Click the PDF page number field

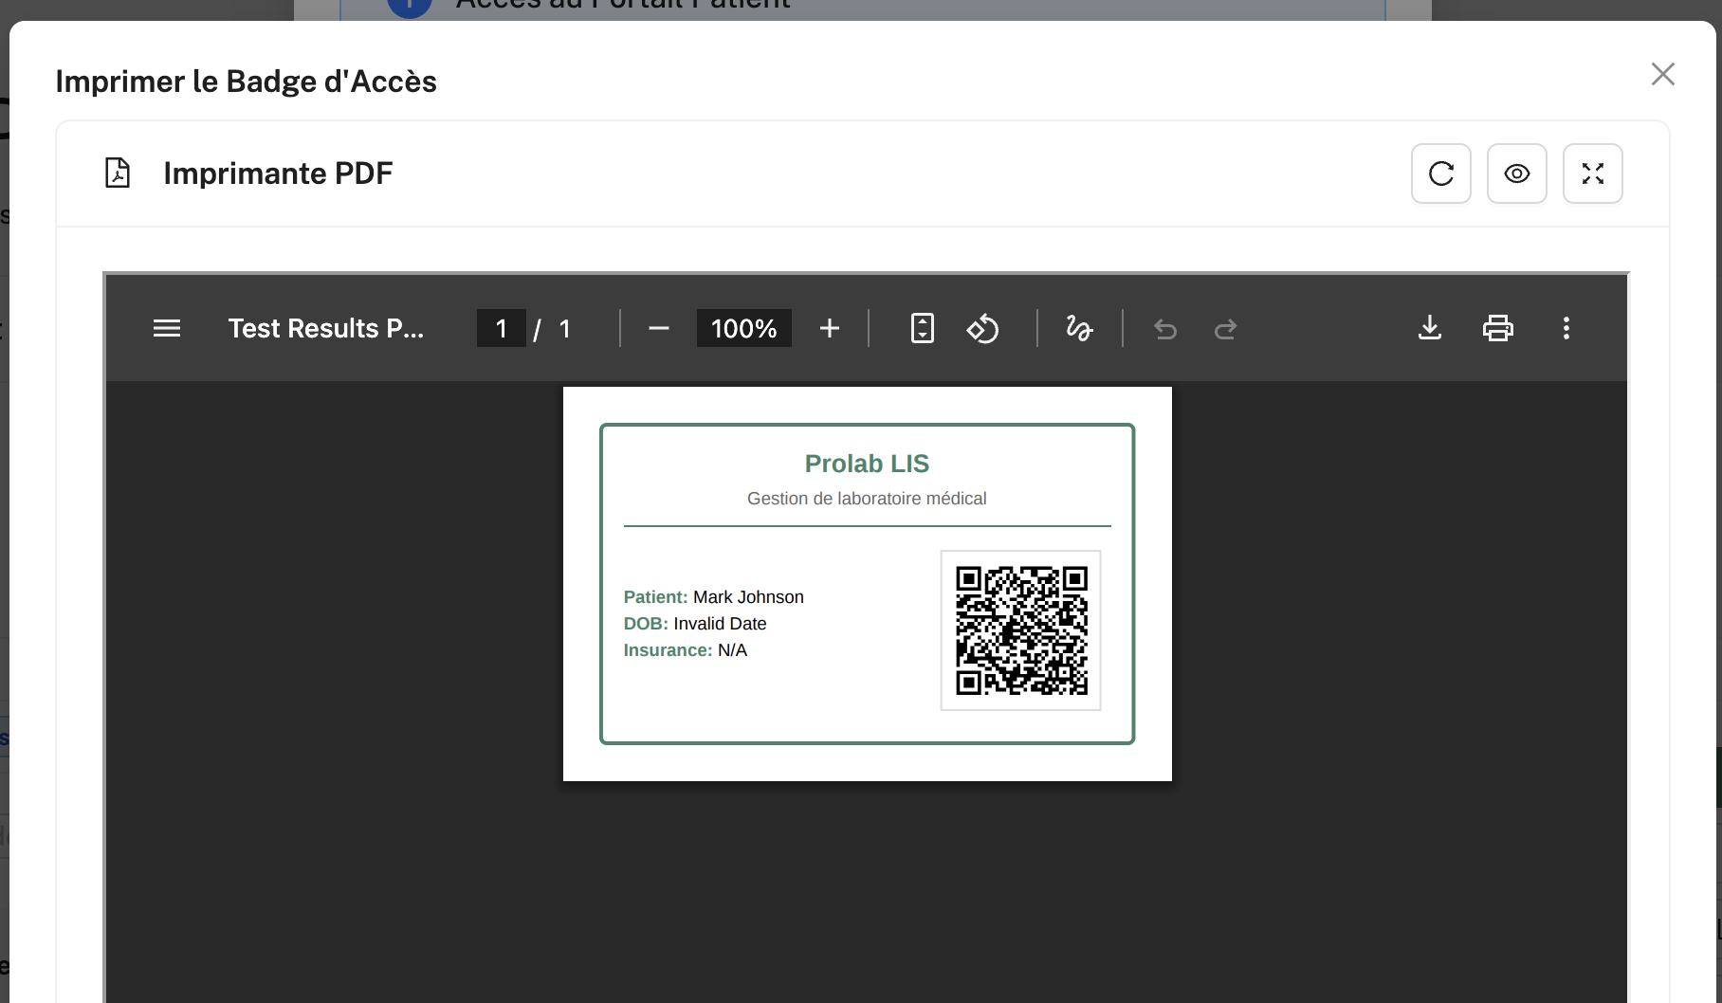501,328
